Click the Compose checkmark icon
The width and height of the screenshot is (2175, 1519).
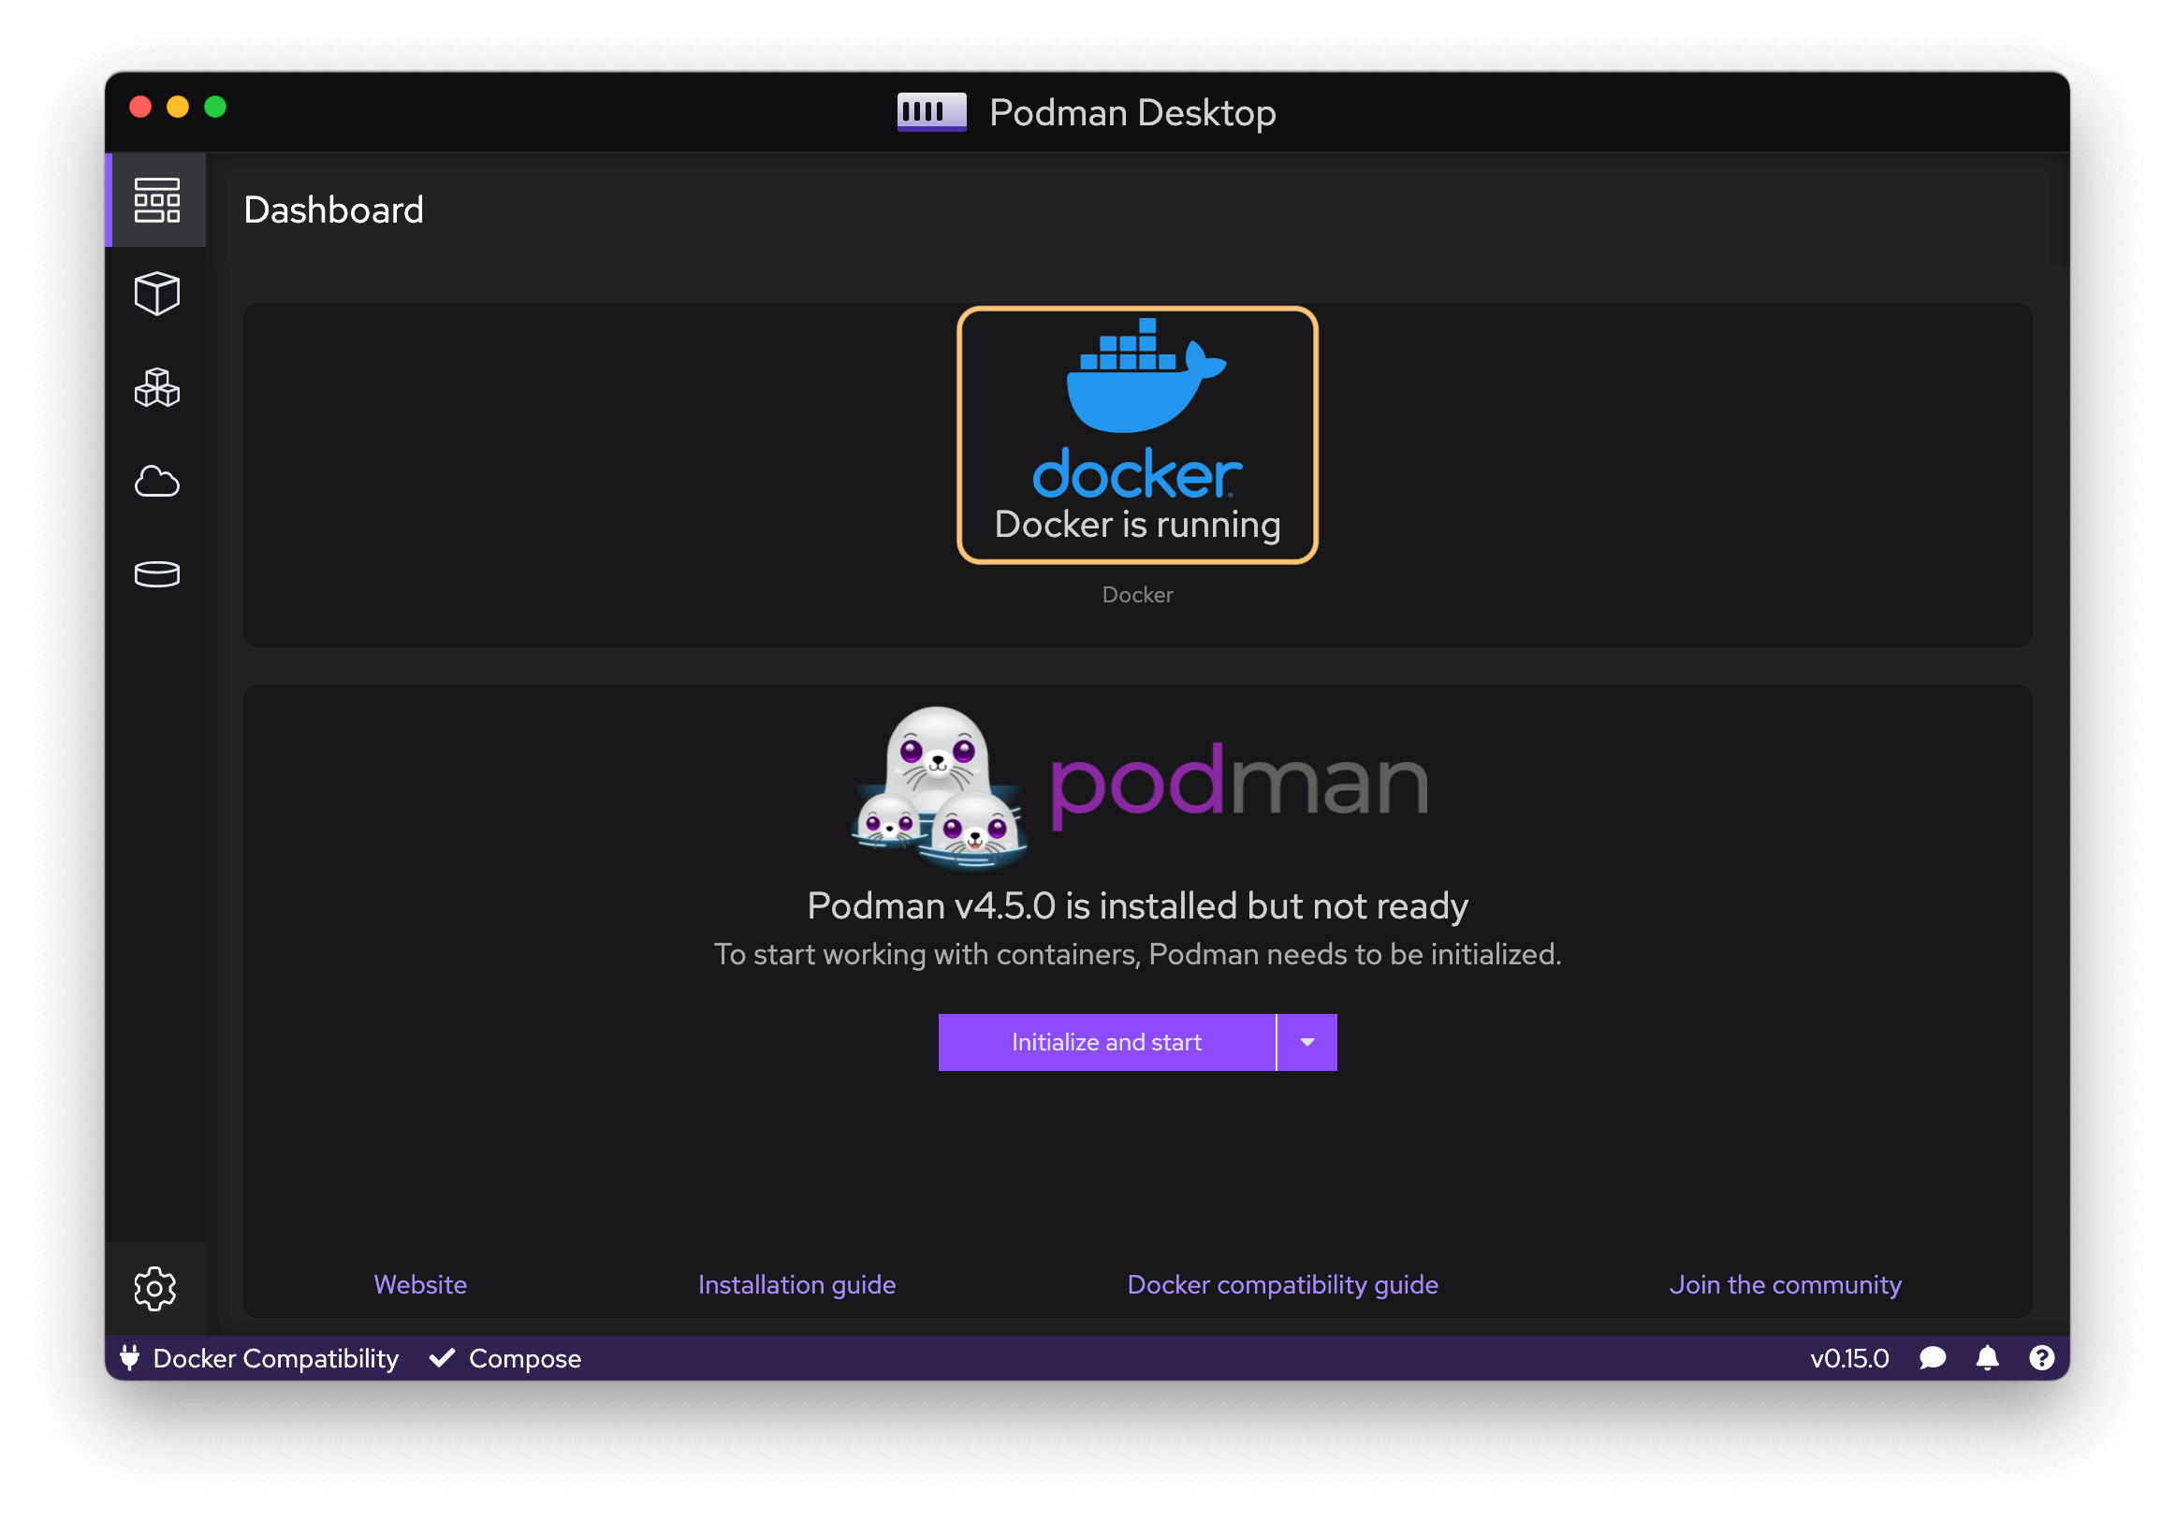tap(442, 1358)
